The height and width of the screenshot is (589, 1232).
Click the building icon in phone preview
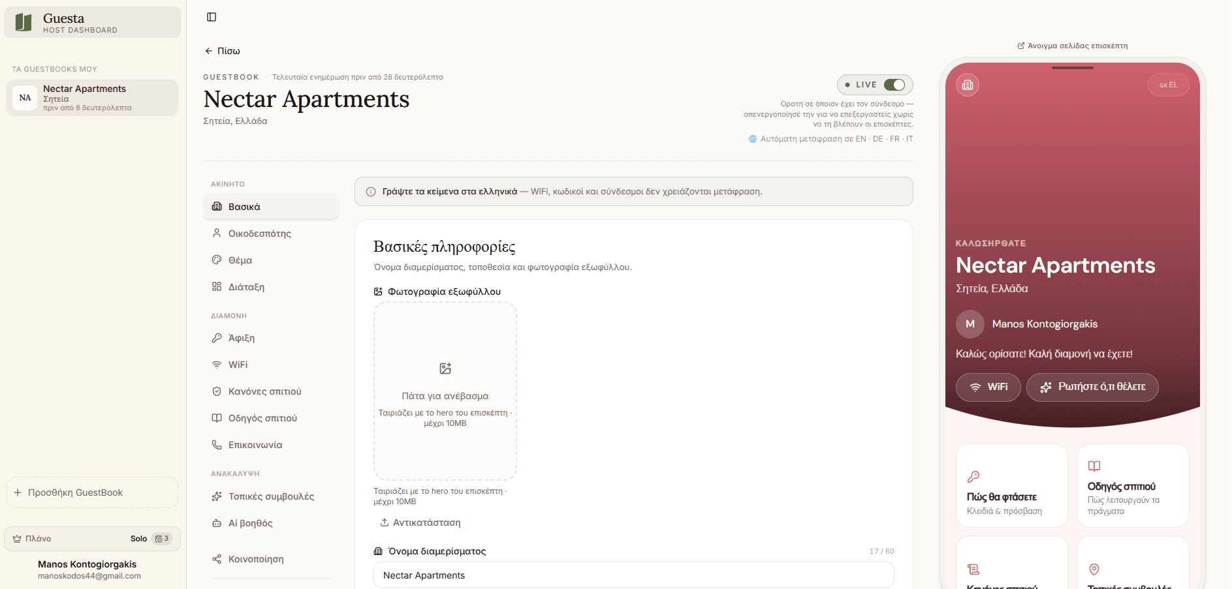coord(968,85)
